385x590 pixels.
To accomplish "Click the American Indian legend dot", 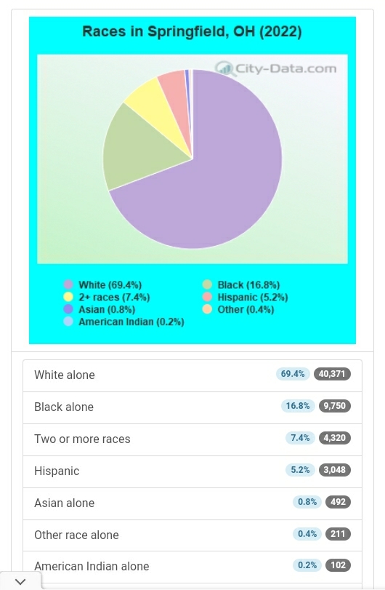I will click(68, 322).
